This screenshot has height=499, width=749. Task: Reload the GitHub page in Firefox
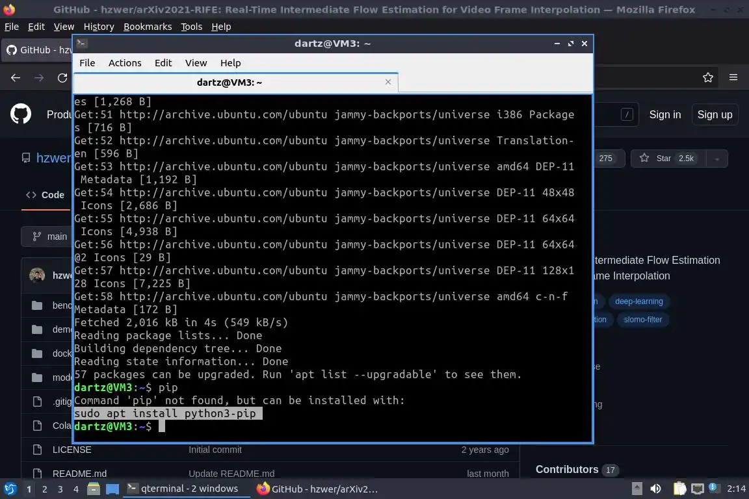pos(62,78)
